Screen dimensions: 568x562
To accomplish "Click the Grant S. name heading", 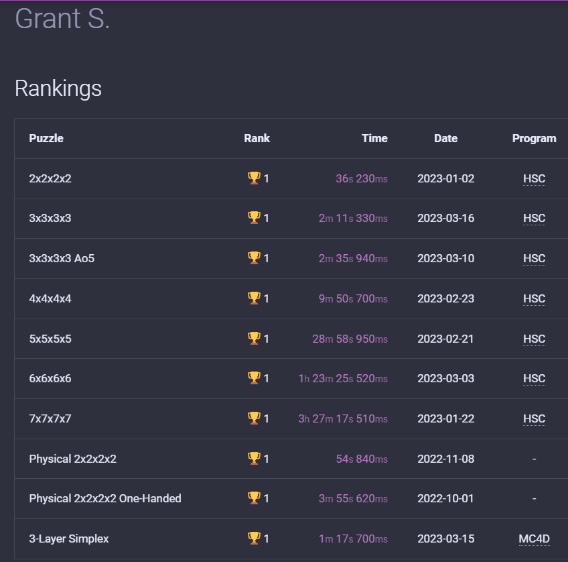I will (62, 18).
